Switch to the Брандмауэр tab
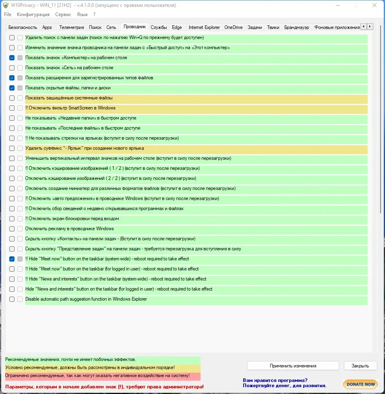The image size is (385, 394). tap(296, 27)
